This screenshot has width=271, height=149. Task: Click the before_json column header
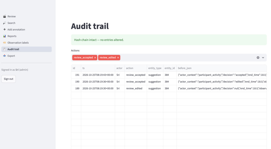pos(222,68)
